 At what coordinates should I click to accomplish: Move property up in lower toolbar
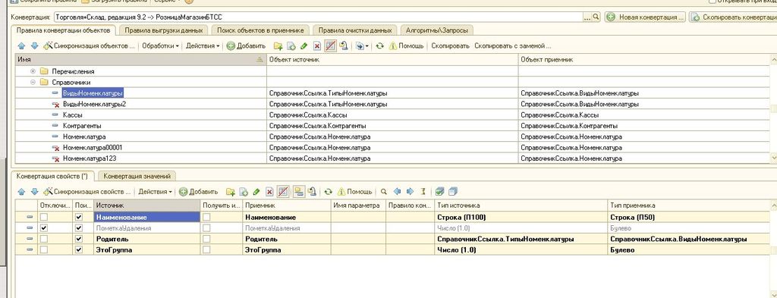coord(21,192)
